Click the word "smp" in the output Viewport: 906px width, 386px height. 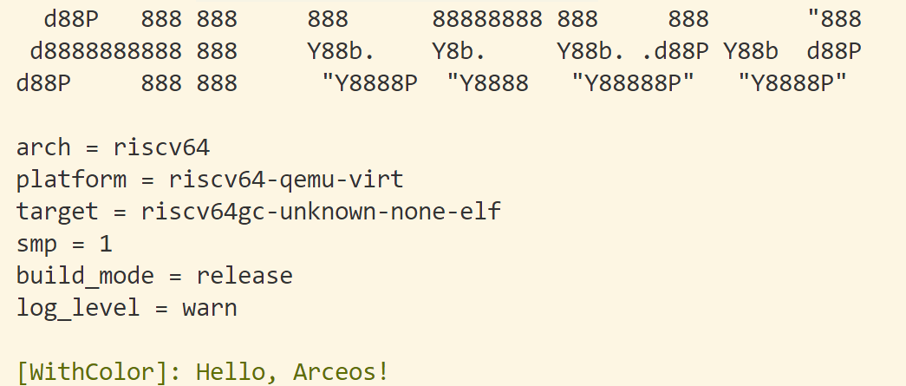pos(36,245)
